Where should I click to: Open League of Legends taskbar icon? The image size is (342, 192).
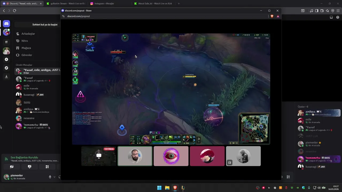pos(183,188)
